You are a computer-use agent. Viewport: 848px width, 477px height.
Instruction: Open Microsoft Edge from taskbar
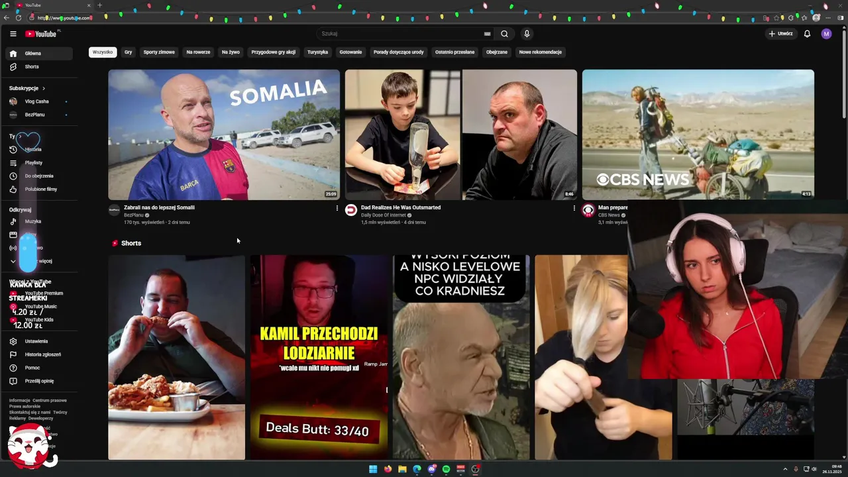tap(417, 469)
